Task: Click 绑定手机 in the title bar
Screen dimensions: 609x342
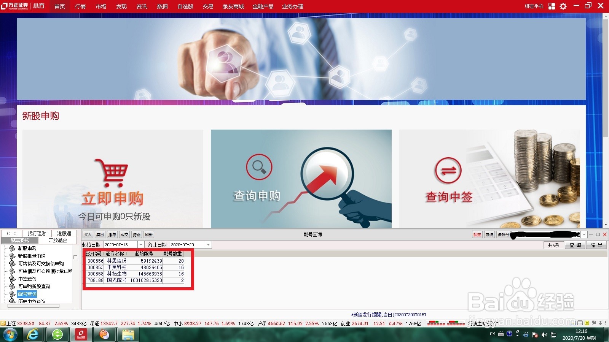Action: click(x=534, y=6)
